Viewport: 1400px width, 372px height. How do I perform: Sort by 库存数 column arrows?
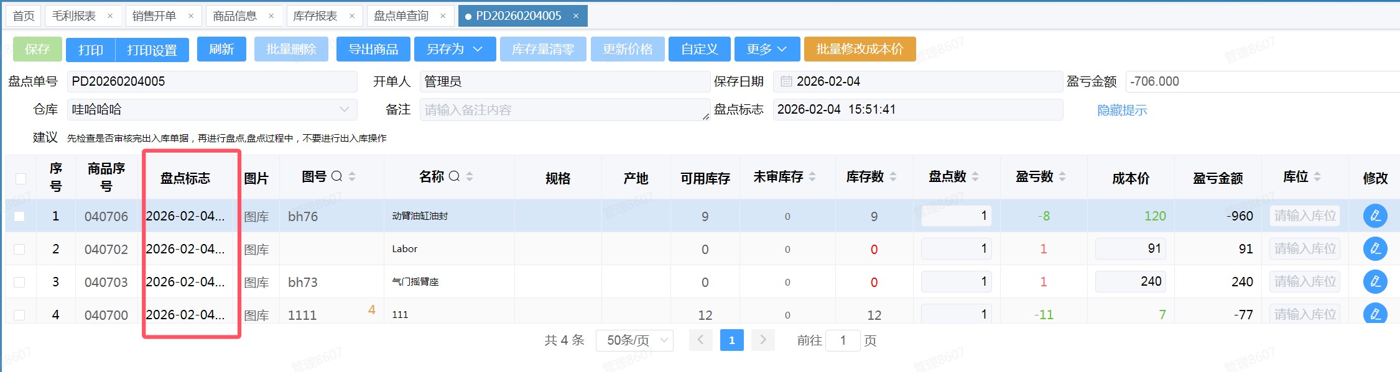click(893, 177)
